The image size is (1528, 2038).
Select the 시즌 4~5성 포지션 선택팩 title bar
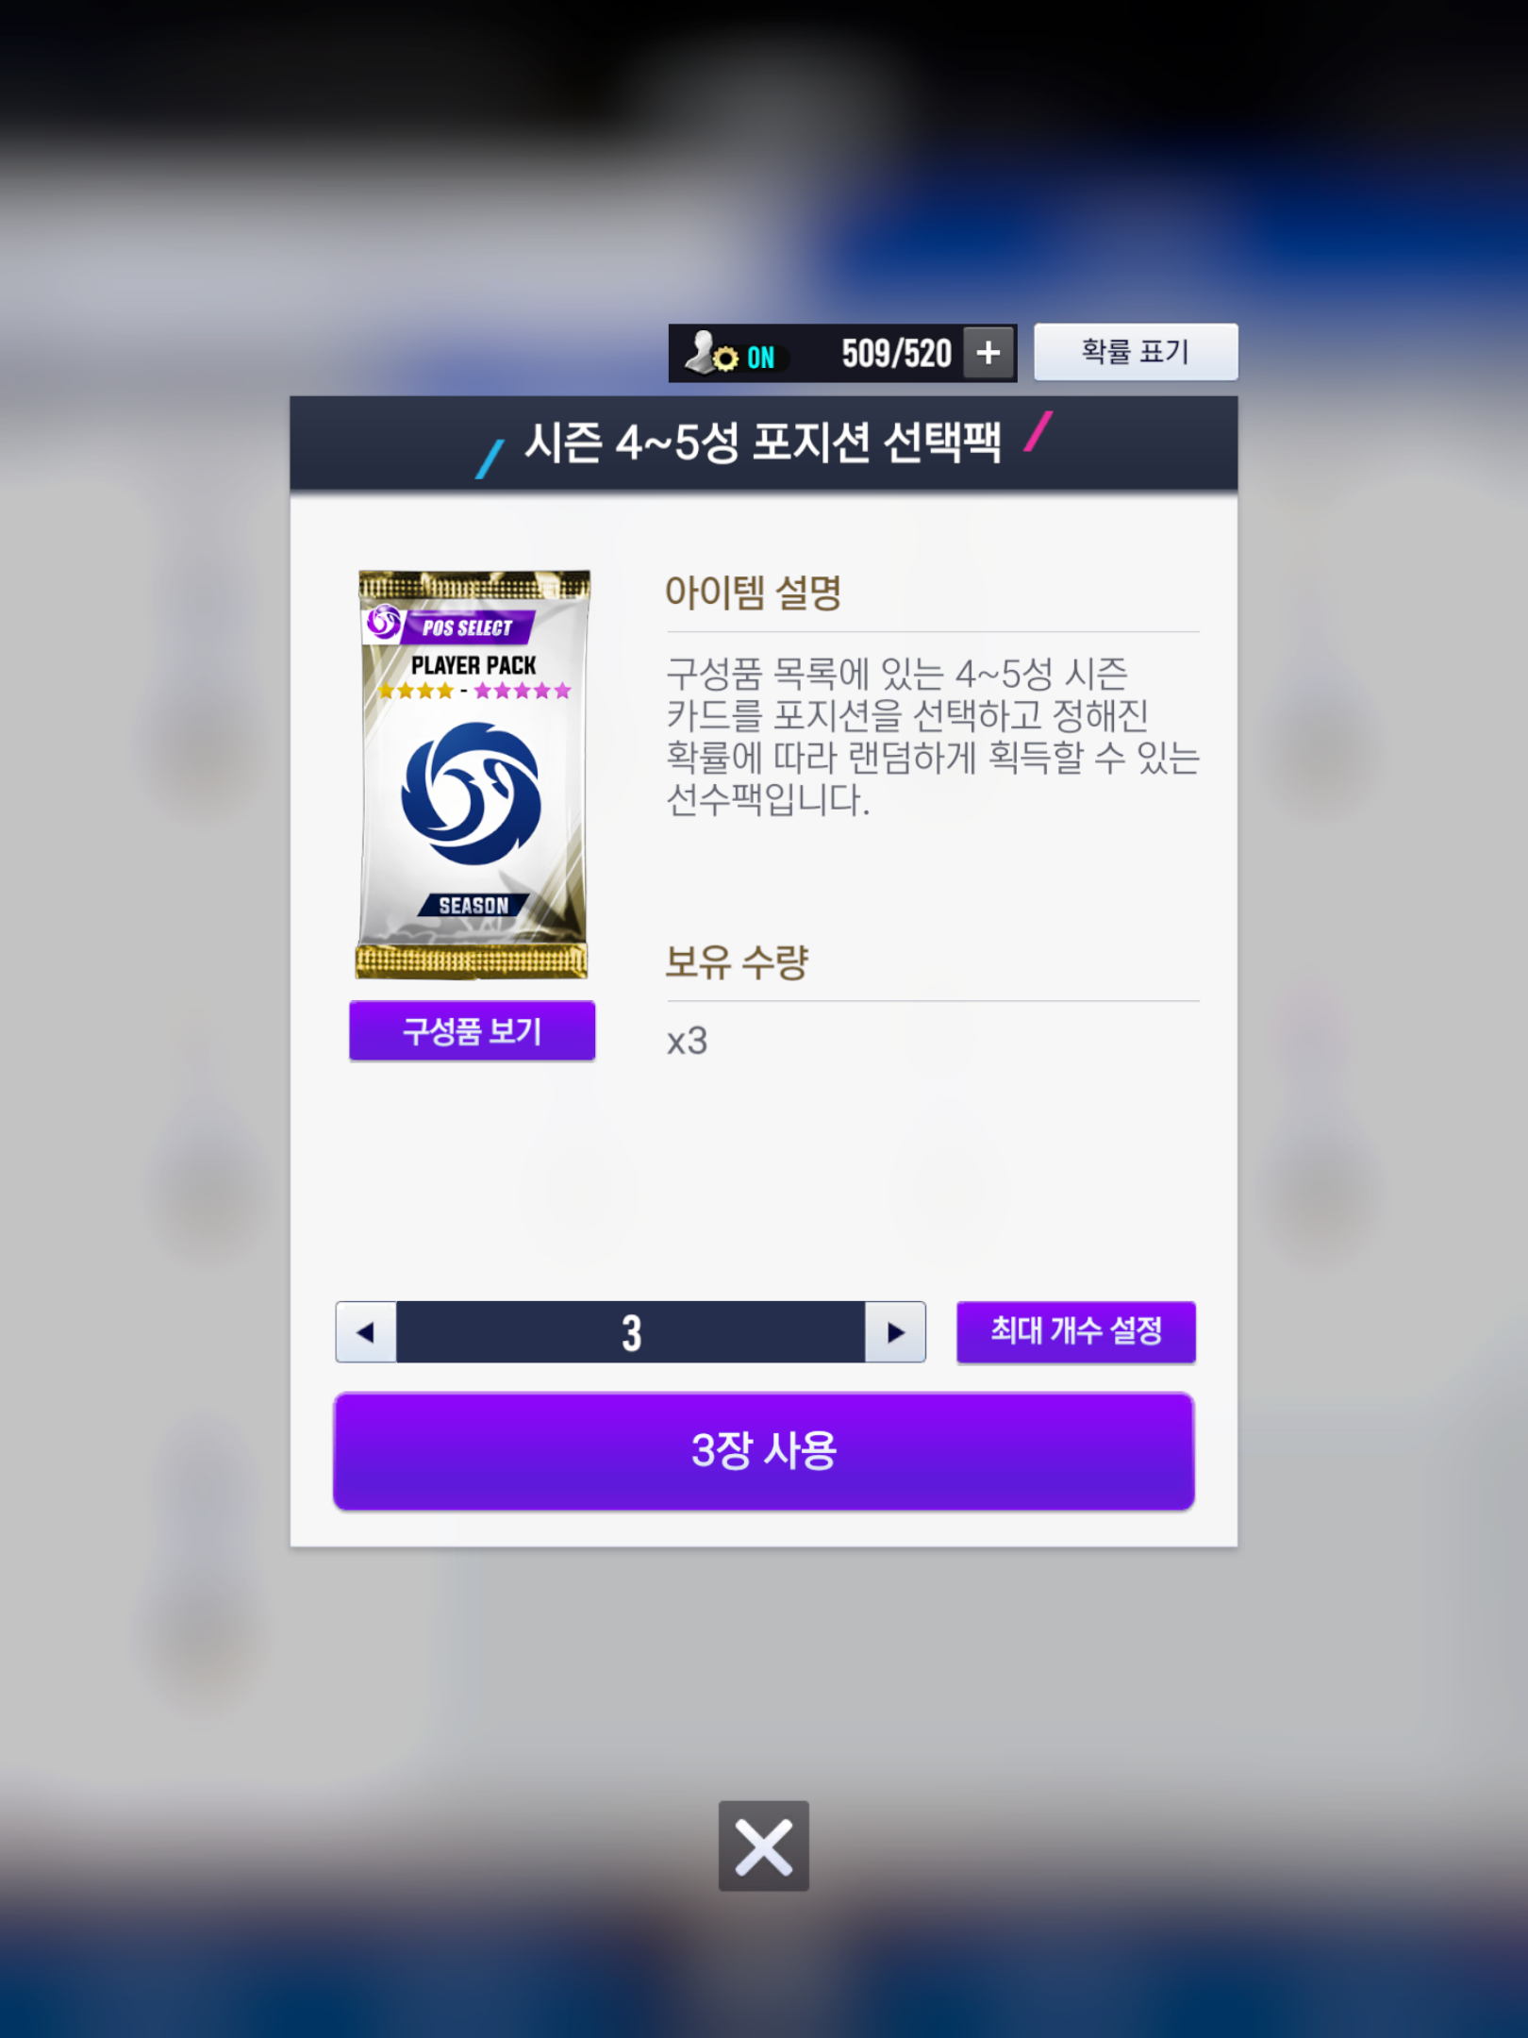click(764, 443)
